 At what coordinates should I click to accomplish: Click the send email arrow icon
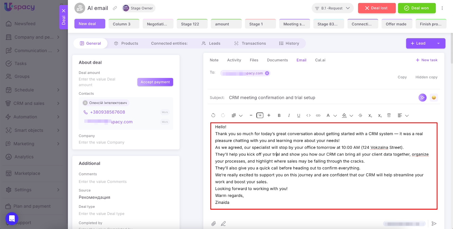click(x=434, y=224)
